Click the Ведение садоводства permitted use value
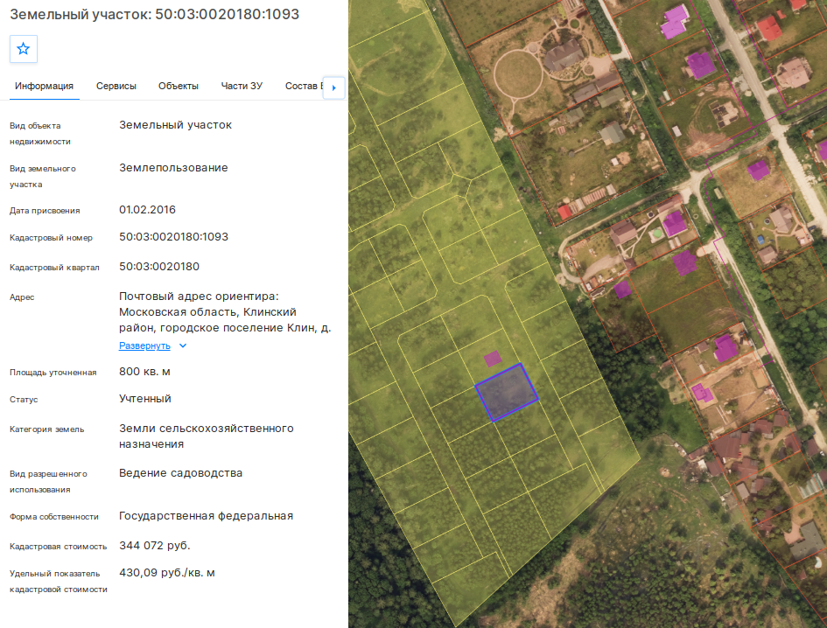 pos(180,473)
